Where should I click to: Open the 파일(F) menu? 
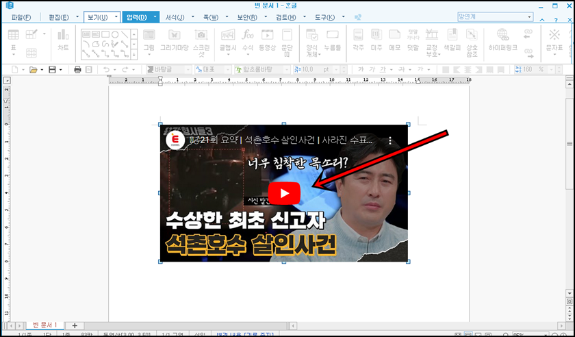pyautogui.click(x=21, y=17)
